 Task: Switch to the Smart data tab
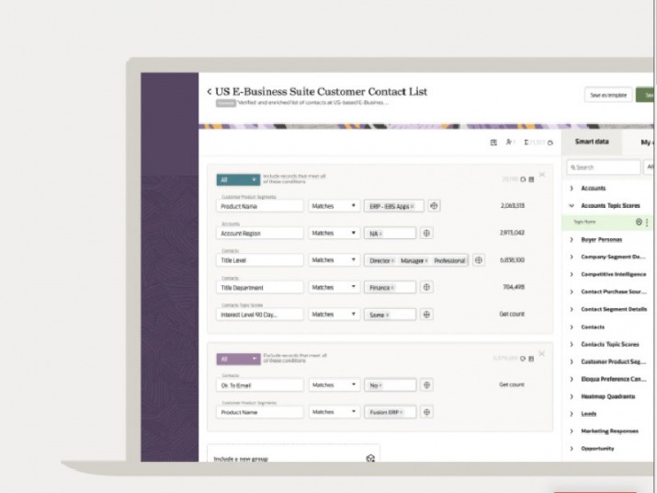592,142
